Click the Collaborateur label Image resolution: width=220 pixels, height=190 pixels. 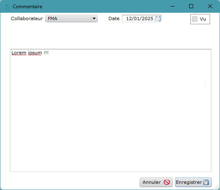coord(27,19)
